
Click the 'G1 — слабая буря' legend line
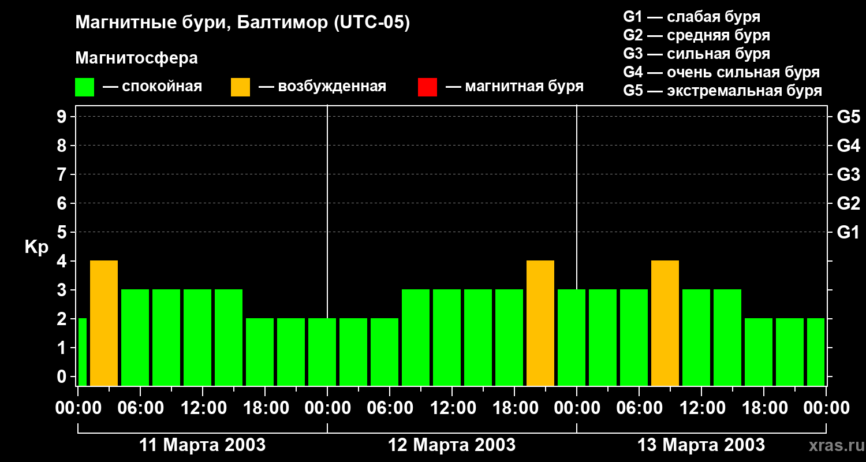pos(692,17)
